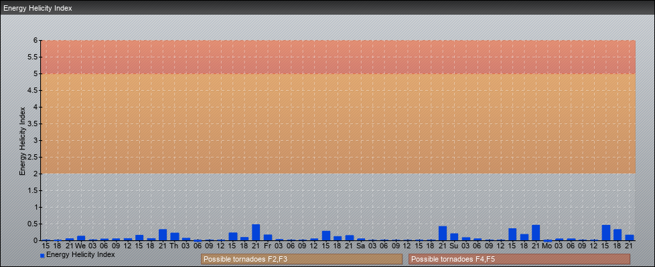Click the 4.5 value on the y-axis
655x267 pixels.
point(33,90)
